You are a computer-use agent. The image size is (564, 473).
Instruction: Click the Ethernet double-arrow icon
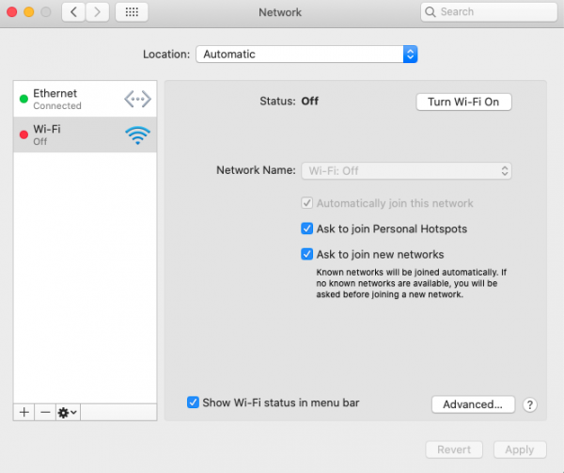138,99
